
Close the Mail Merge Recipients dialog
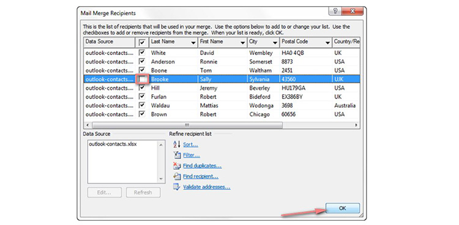[352, 11]
